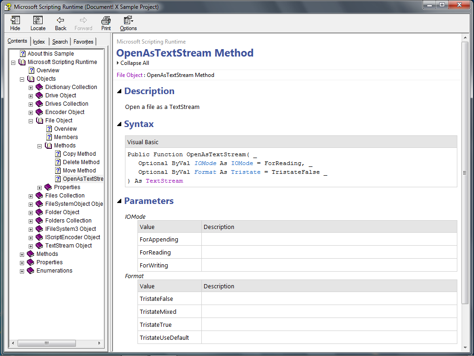Follow the TextStream return type link
Viewport: 474px width, 356px height.
tap(164, 181)
